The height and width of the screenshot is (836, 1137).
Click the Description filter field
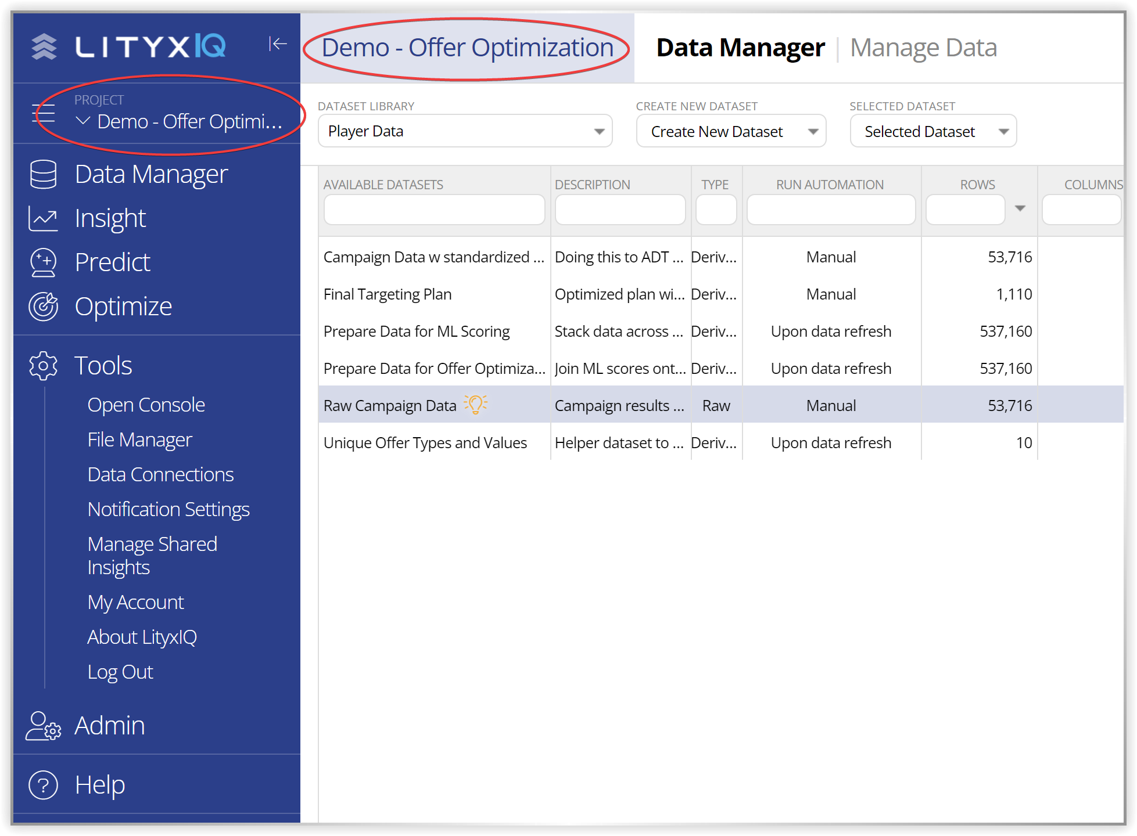coord(620,210)
